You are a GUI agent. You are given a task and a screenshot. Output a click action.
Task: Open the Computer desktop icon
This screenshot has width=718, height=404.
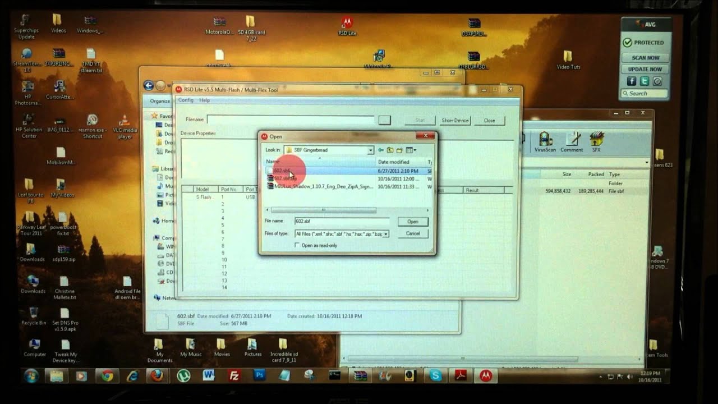click(x=34, y=347)
